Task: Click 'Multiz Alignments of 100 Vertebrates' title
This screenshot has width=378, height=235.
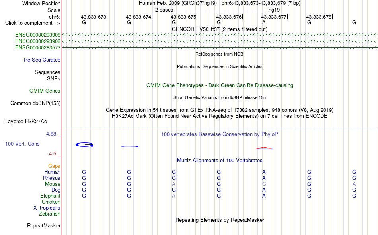Action: tap(219, 161)
